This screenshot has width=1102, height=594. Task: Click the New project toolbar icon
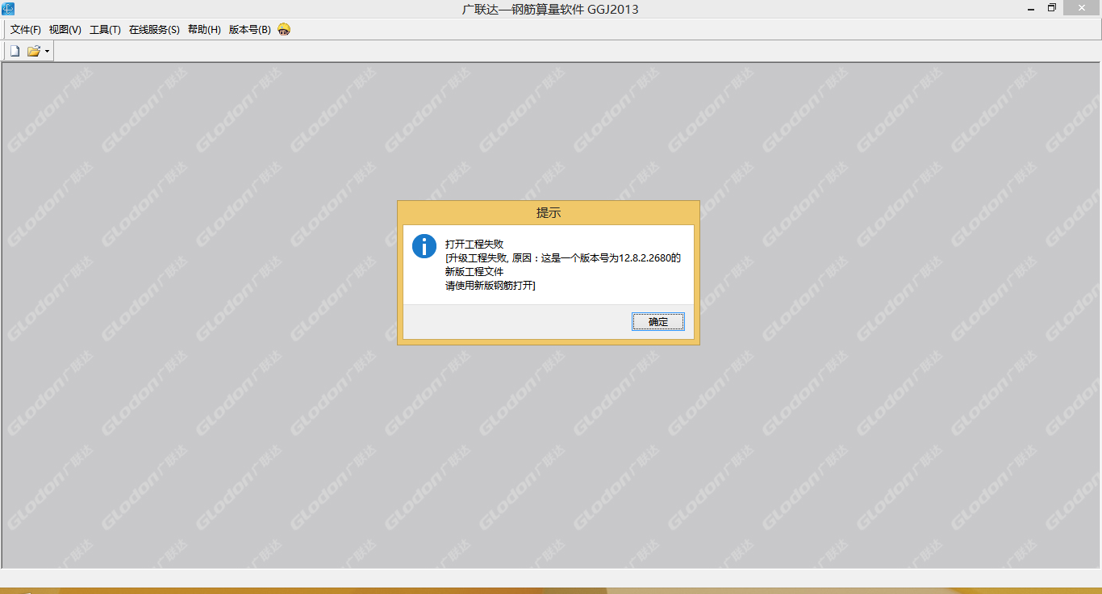(15, 52)
